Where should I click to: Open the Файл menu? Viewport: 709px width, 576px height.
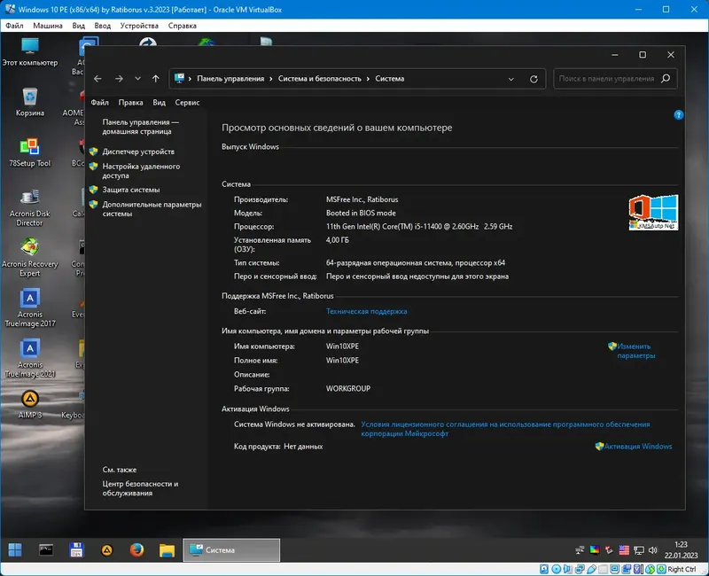[99, 101]
